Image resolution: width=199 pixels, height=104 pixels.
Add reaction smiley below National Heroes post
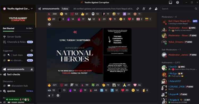[x=58, y=95]
